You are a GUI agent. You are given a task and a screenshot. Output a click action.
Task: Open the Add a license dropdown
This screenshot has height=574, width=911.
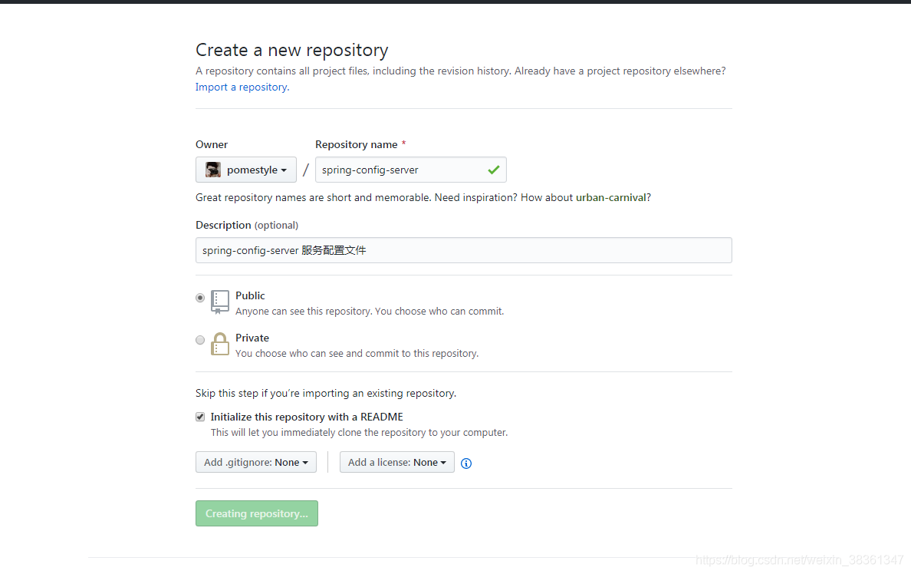point(396,462)
